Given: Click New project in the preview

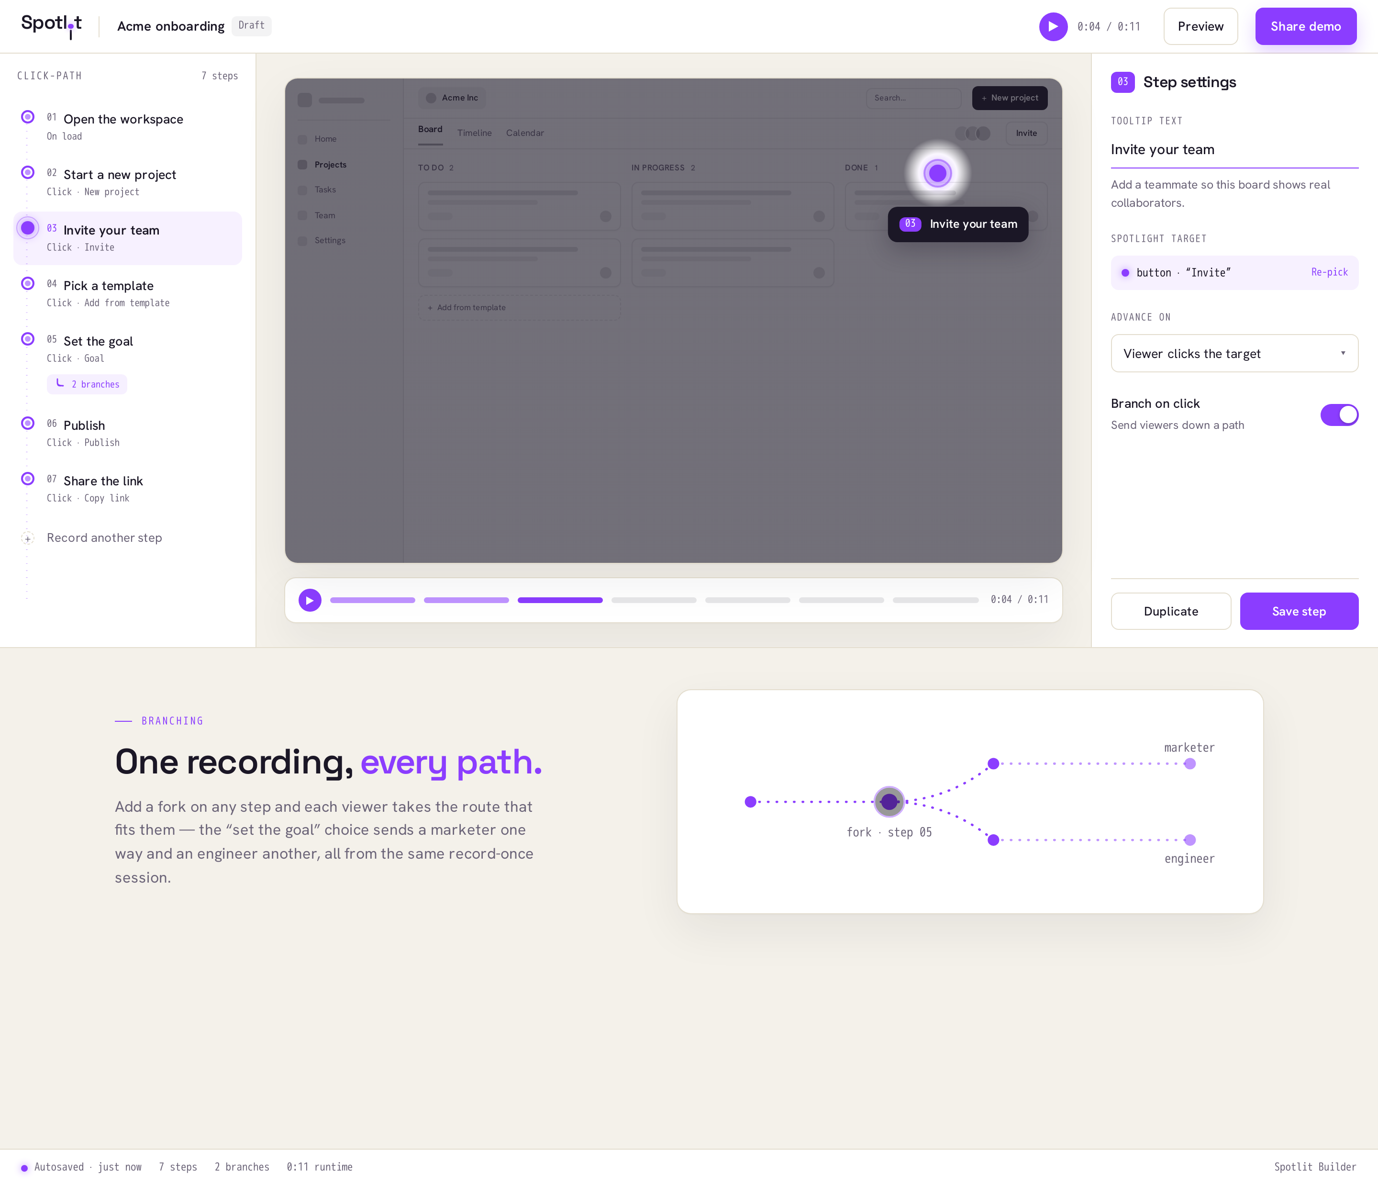Looking at the screenshot, I should point(1009,98).
